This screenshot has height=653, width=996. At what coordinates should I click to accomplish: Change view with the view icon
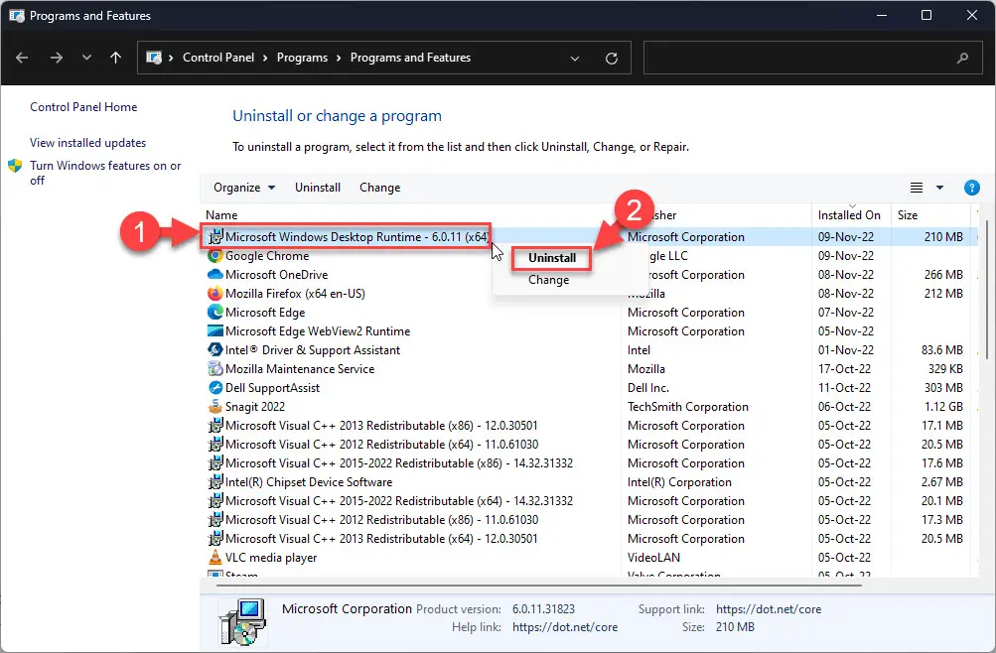[x=916, y=188]
